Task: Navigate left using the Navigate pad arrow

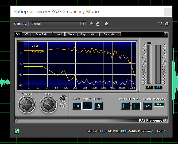Action: tap(20, 105)
